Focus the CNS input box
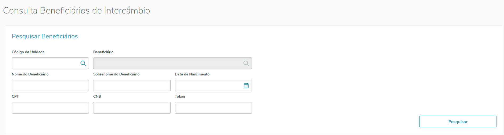 point(132,108)
